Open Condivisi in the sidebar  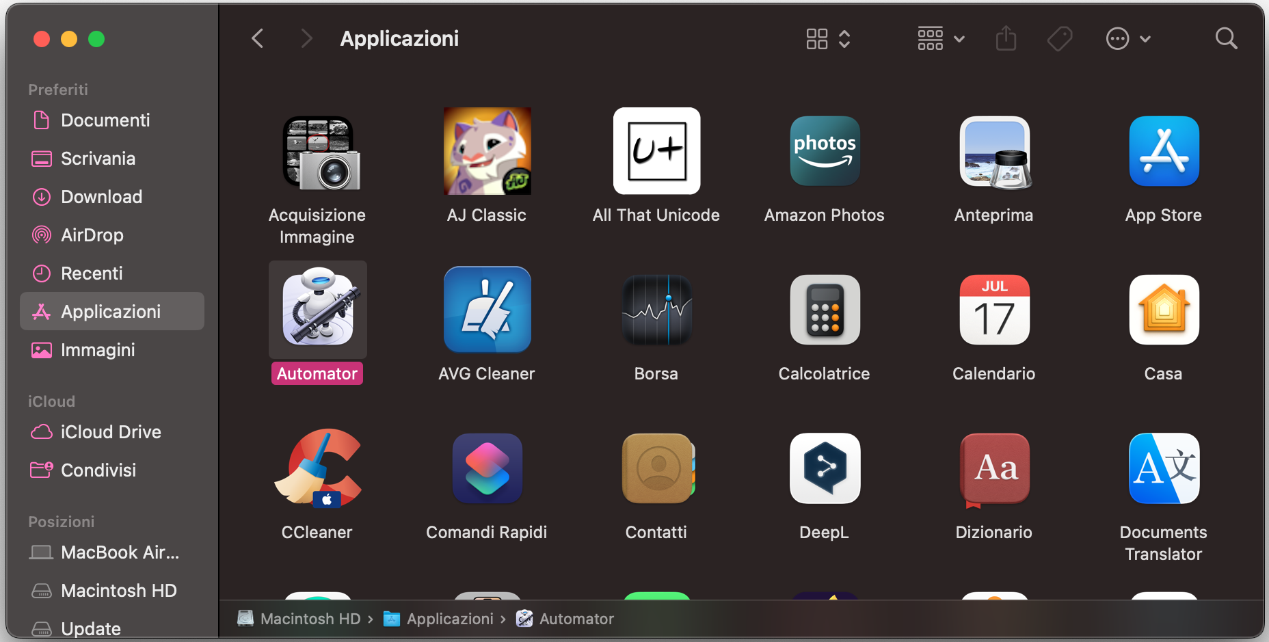pyautogui.click(x=112, y=470)
